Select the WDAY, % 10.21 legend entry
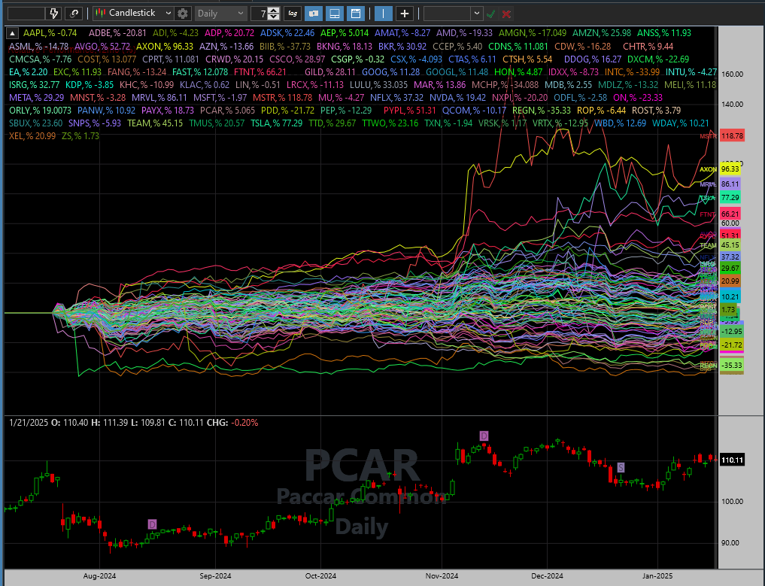Image resolution: width=765 pixels, height=586 pixels. pyautogui.click(x=680, y=123)
